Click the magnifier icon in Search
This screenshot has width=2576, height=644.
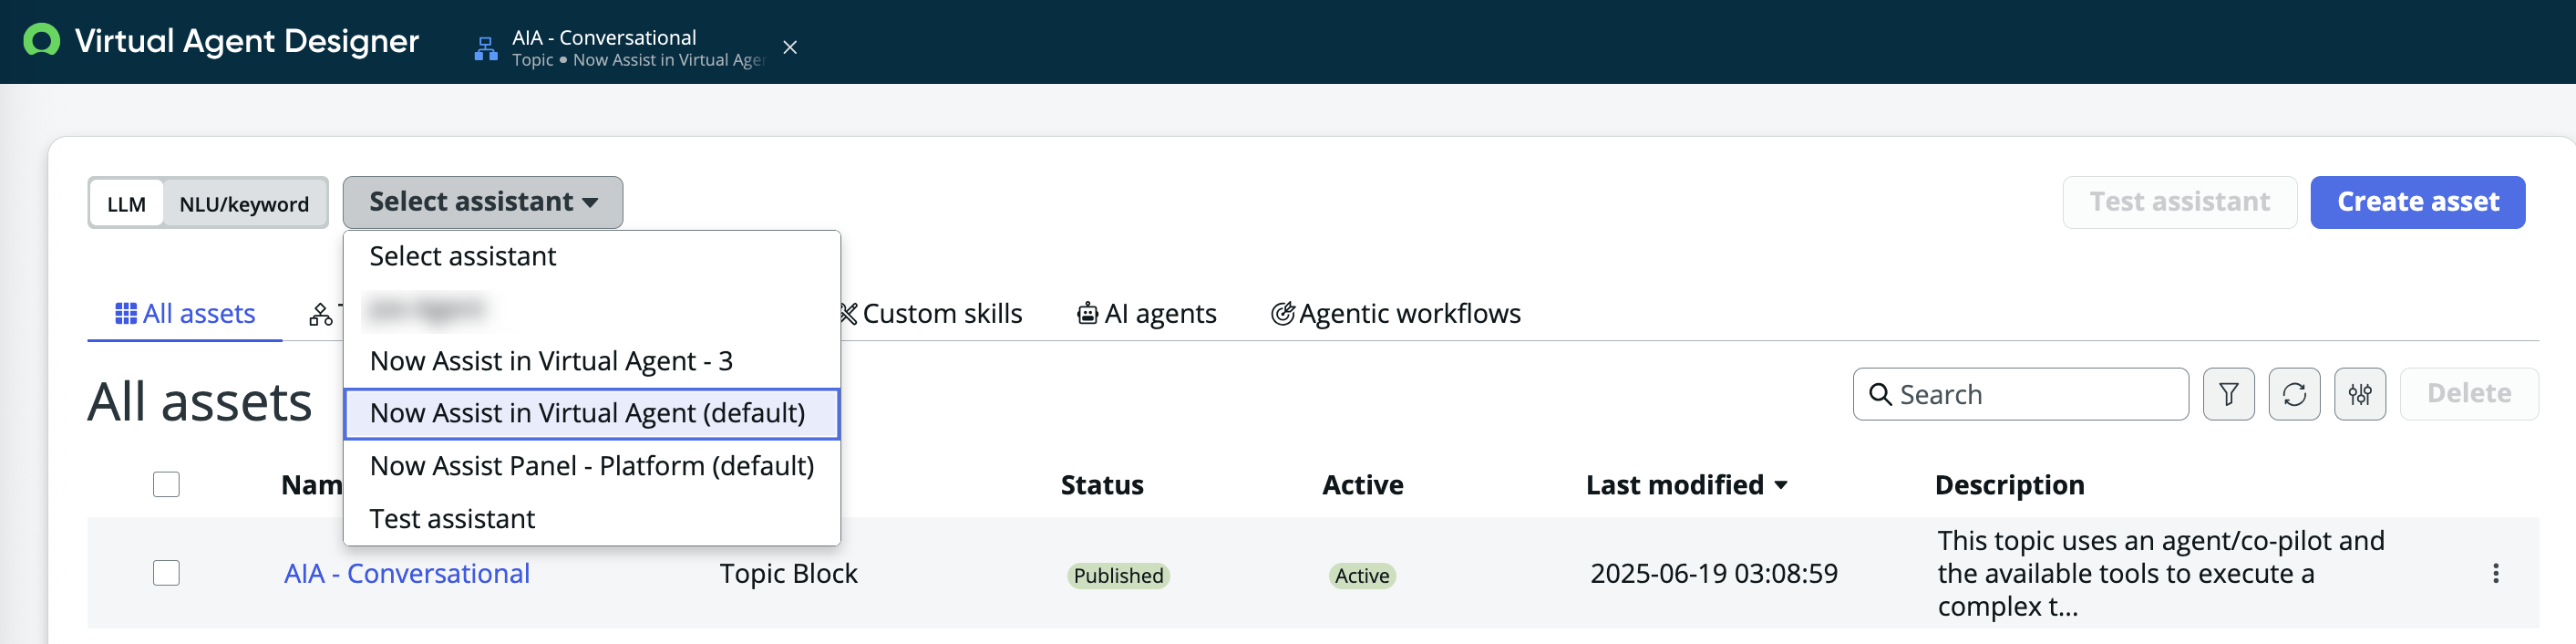click(x=1880, y=394)
